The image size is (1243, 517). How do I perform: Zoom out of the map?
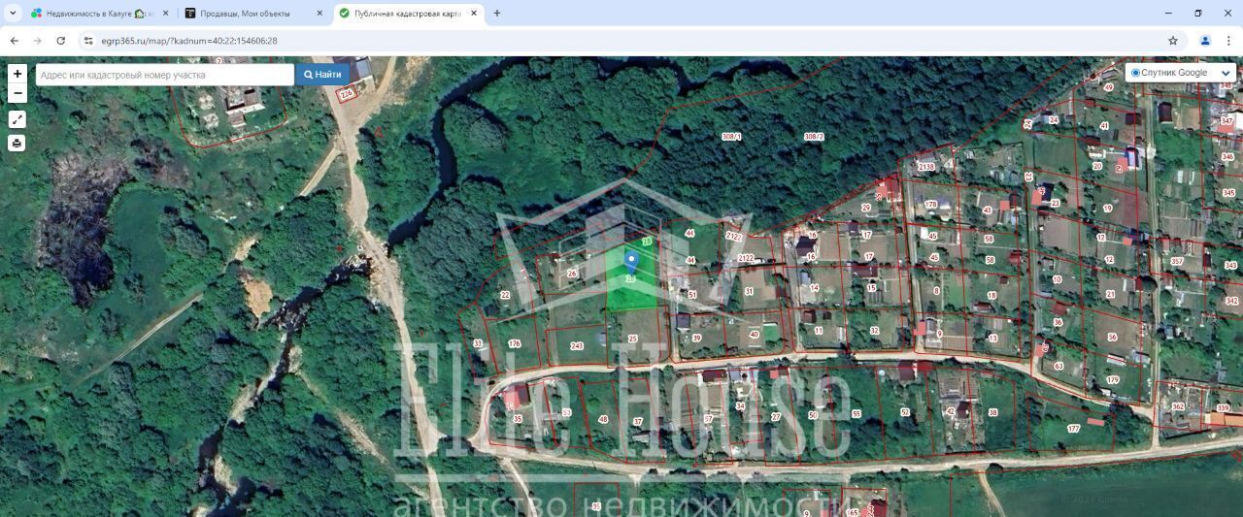click(17, 94)
